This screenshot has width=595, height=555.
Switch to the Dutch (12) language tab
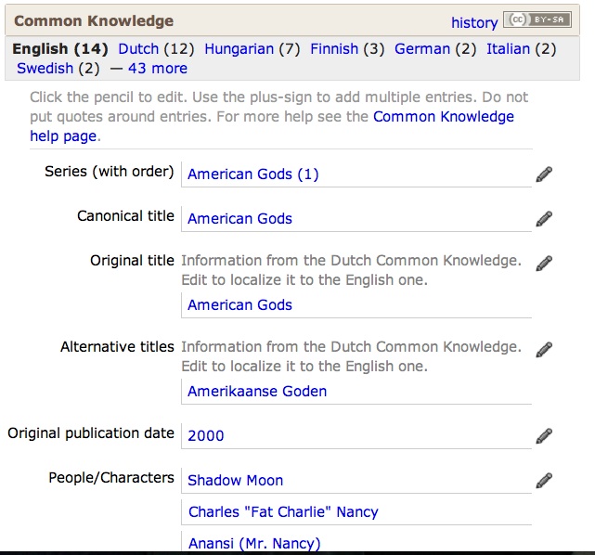click(138, 49)
